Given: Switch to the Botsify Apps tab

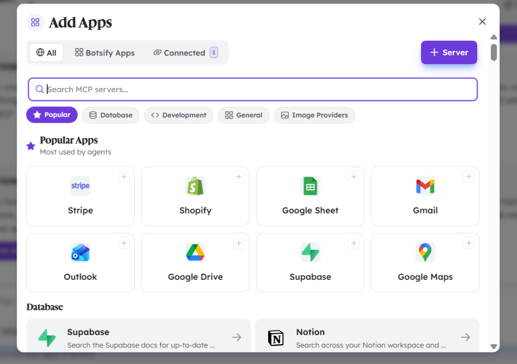Looking at the screenshot, I should (105, 53).
